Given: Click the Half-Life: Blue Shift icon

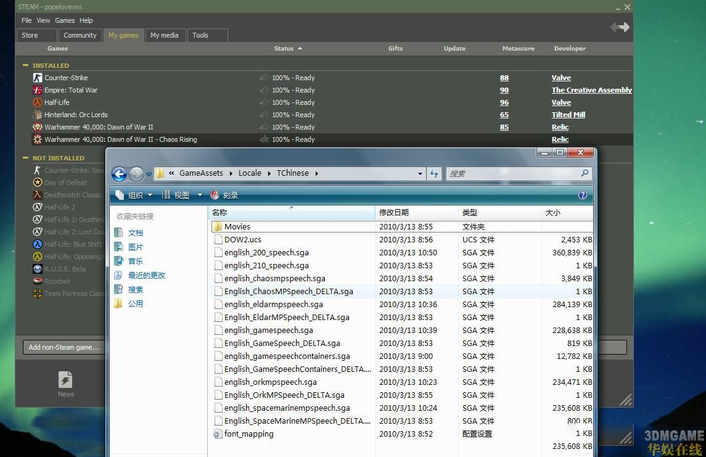Looking at the screenshot, I should point(38,244).
